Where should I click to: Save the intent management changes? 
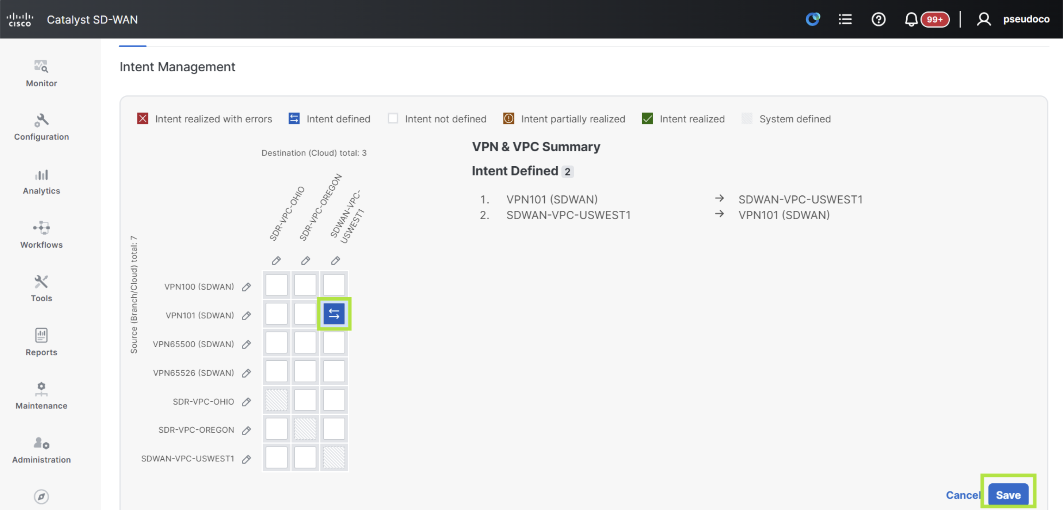tap(1008, 495)
